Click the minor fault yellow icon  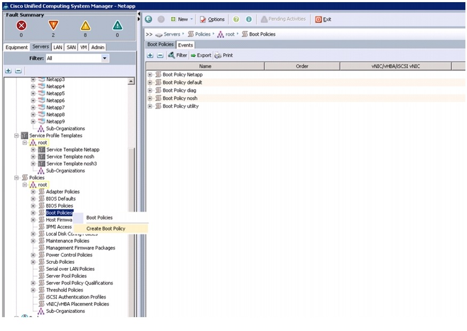coord(85,26)
